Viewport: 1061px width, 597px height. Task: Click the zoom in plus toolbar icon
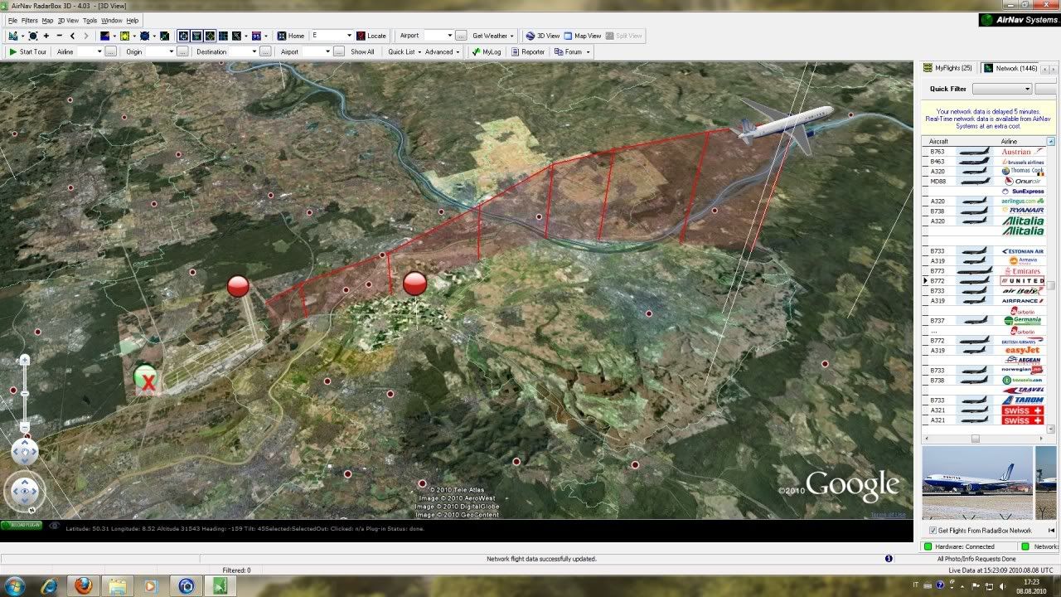click(46, 36)
